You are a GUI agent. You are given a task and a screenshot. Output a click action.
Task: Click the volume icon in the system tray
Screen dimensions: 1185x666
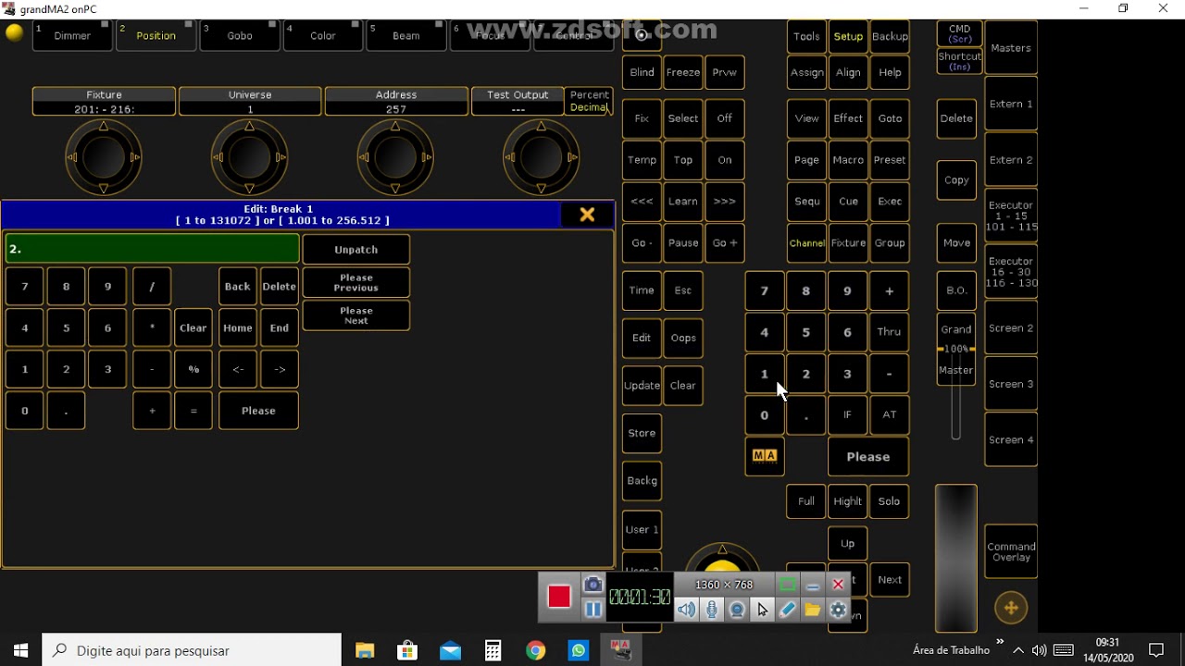click(x=1039, y=650)
